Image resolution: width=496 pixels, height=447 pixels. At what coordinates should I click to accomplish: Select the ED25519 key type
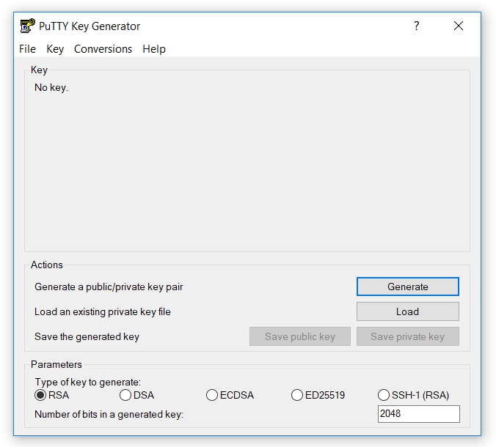[318, 395]
